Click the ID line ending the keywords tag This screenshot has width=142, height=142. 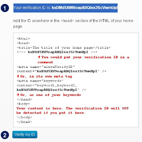click(x=51, y=90)
